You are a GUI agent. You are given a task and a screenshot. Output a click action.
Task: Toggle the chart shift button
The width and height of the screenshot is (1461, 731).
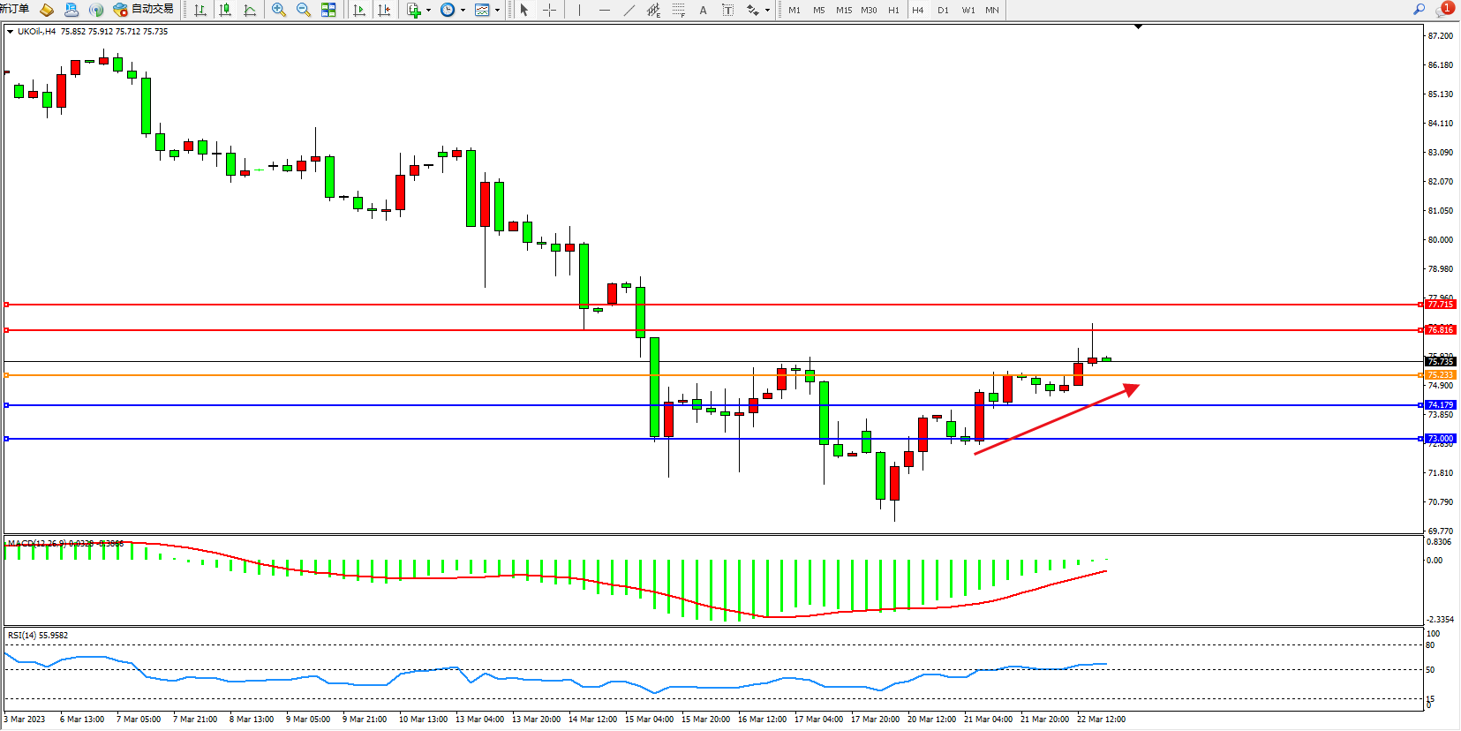pos(384,10)
